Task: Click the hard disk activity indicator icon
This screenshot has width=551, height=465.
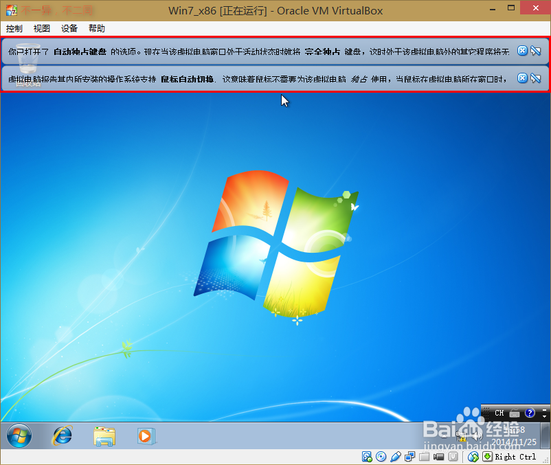Action: [x=367, y=457]
